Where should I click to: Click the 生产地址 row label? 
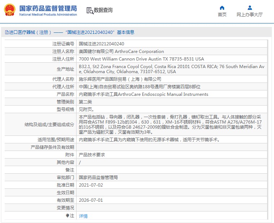click(x=65, y=69)
